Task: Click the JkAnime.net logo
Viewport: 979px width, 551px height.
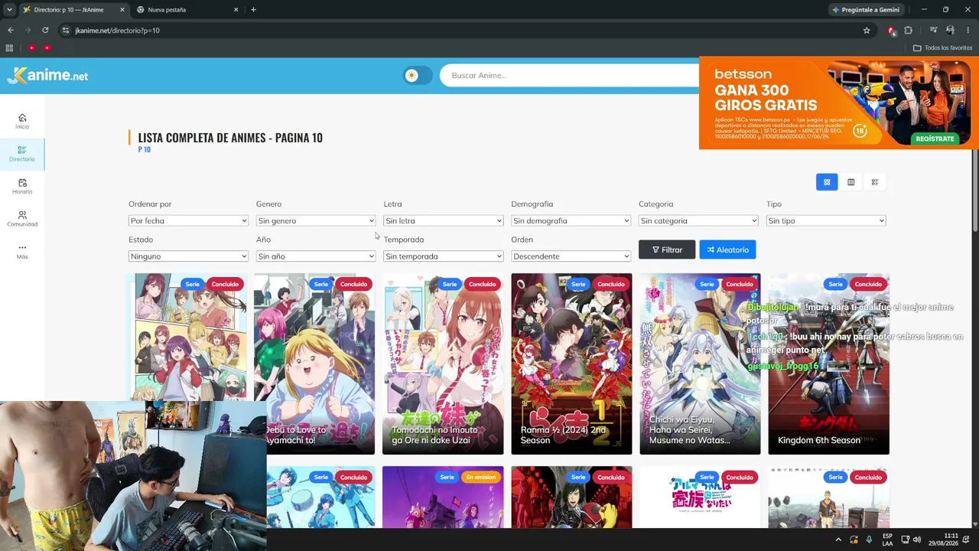Action: tap(48, 75)
